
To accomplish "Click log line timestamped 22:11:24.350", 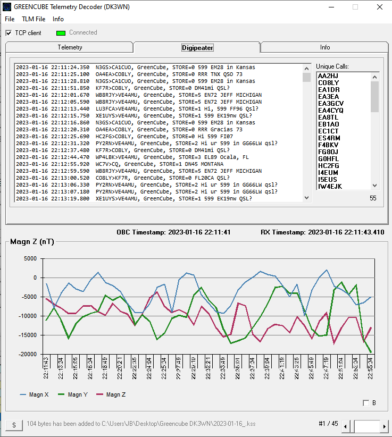I will (x=136, y=68).
